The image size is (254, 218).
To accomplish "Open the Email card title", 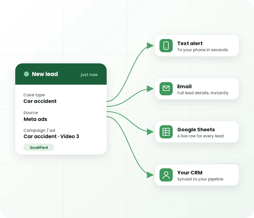I will tap(184, 86).
